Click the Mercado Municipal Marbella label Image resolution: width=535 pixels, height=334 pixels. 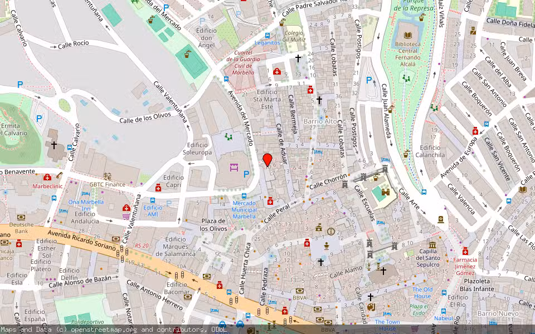[x=244, y=210]
